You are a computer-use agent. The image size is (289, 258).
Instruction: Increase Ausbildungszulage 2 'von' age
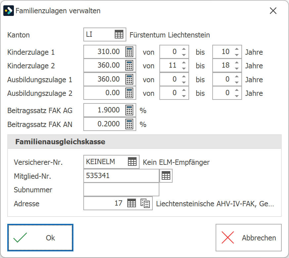pyautogui.click(x=184, y=91)
